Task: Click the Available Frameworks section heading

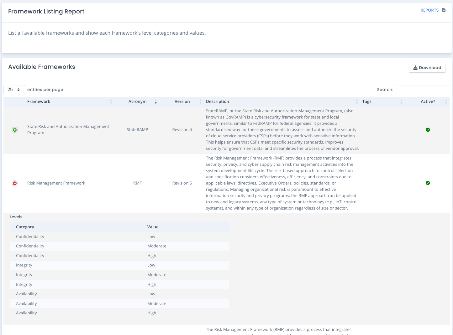Action: click(x=42, y=67)
